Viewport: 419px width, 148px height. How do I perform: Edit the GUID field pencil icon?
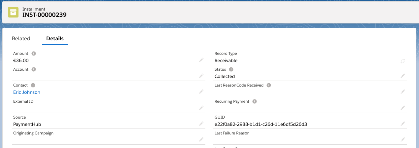coord(403,124)
